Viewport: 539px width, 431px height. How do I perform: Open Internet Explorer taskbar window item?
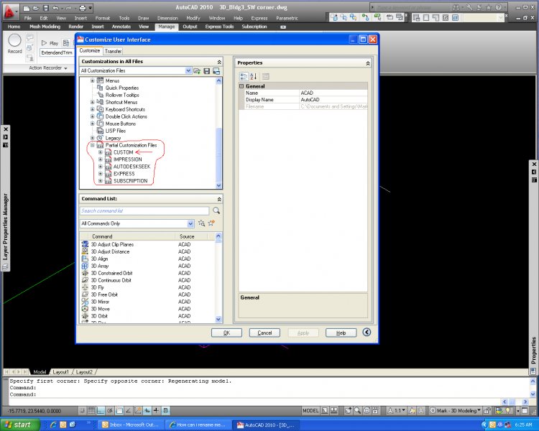[x=198, y=425]
